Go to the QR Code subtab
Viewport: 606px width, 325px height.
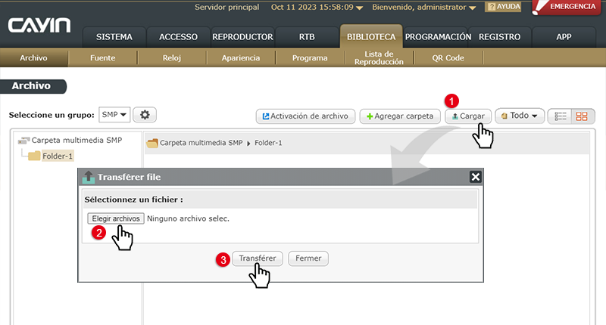coord(448,57)
